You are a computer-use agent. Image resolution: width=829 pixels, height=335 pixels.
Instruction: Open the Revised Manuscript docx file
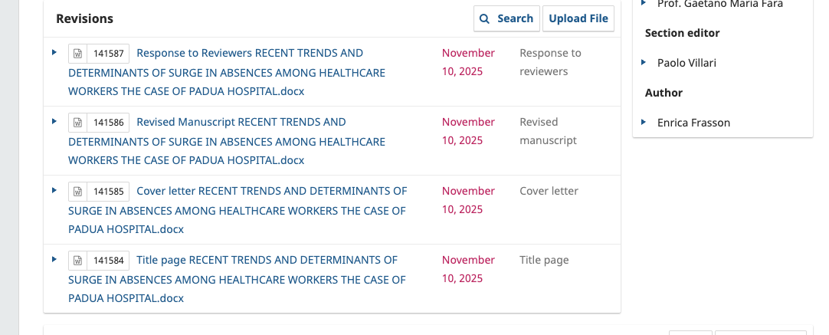[x=227, y=141]
